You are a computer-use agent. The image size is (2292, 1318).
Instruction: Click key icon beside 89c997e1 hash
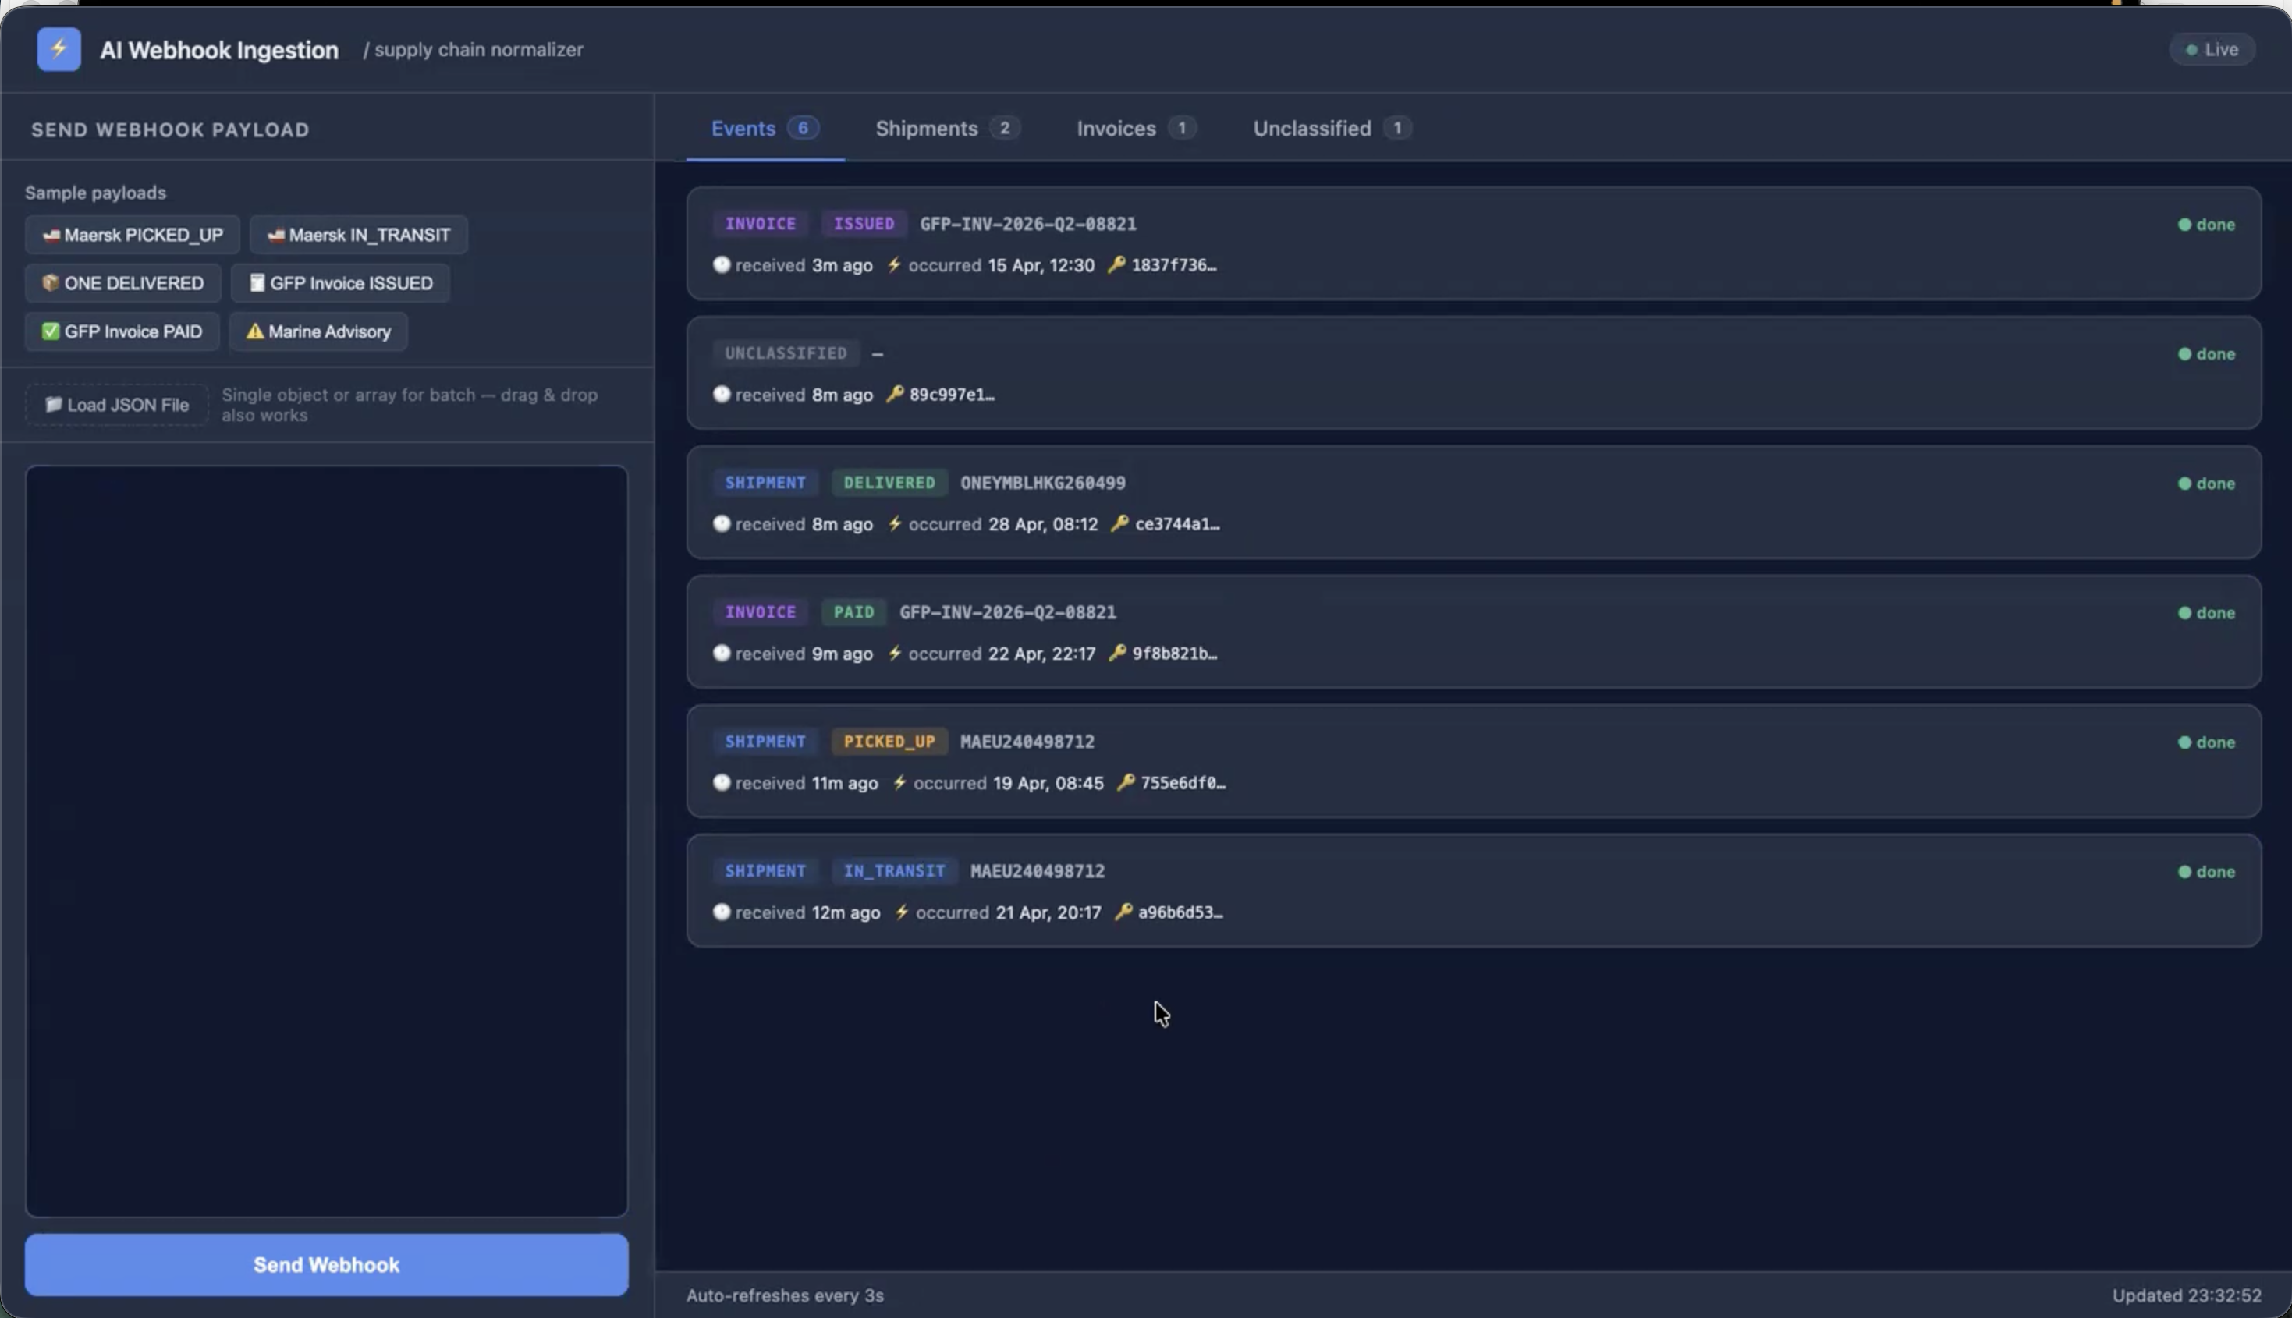pyautogui.click(x=894, y=394)
